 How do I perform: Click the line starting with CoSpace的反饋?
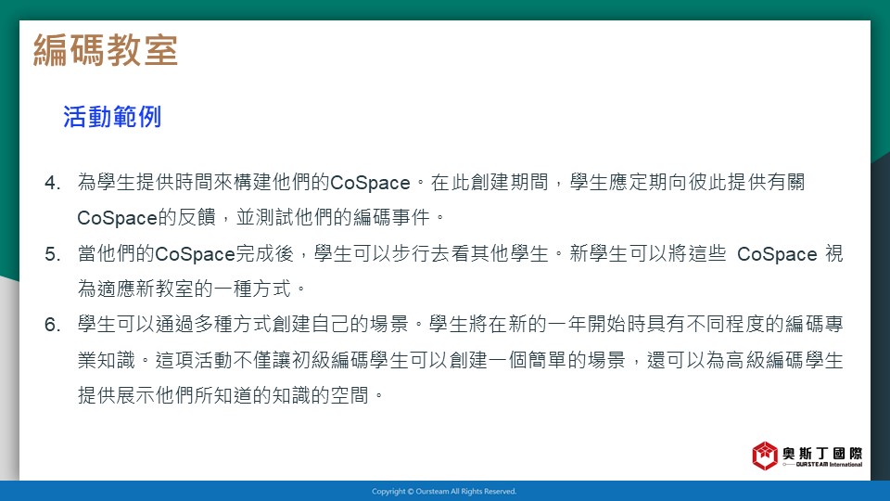[261, 218]
